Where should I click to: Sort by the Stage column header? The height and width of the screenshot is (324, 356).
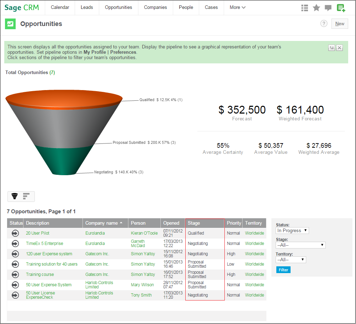[x=205, y=223]
